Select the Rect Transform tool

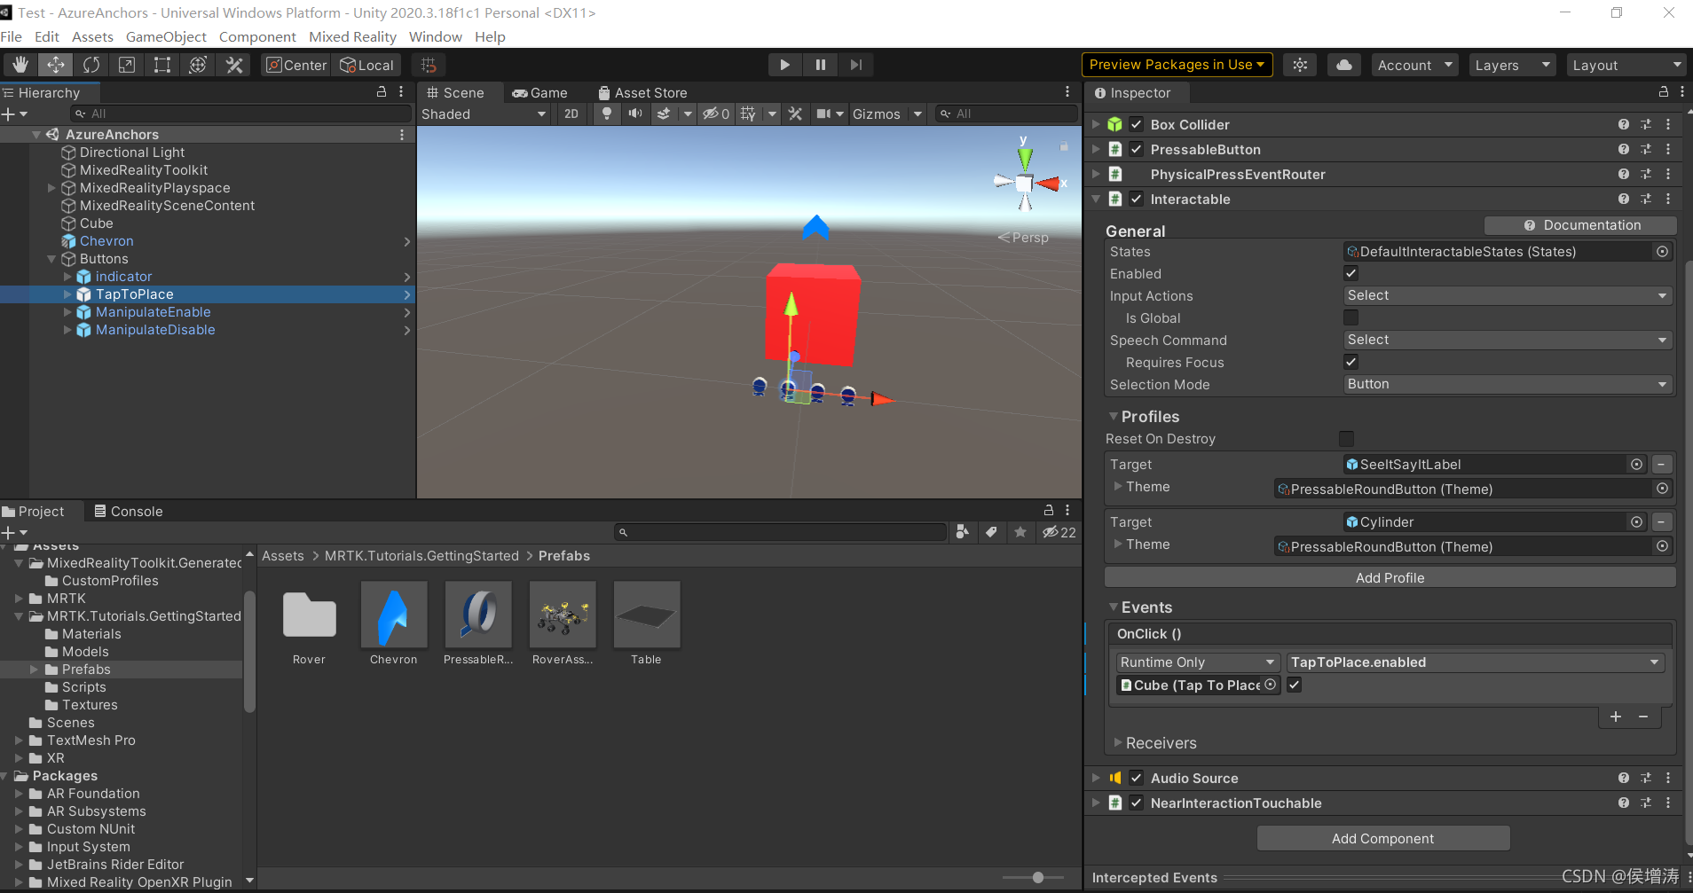tap(162, 65)
